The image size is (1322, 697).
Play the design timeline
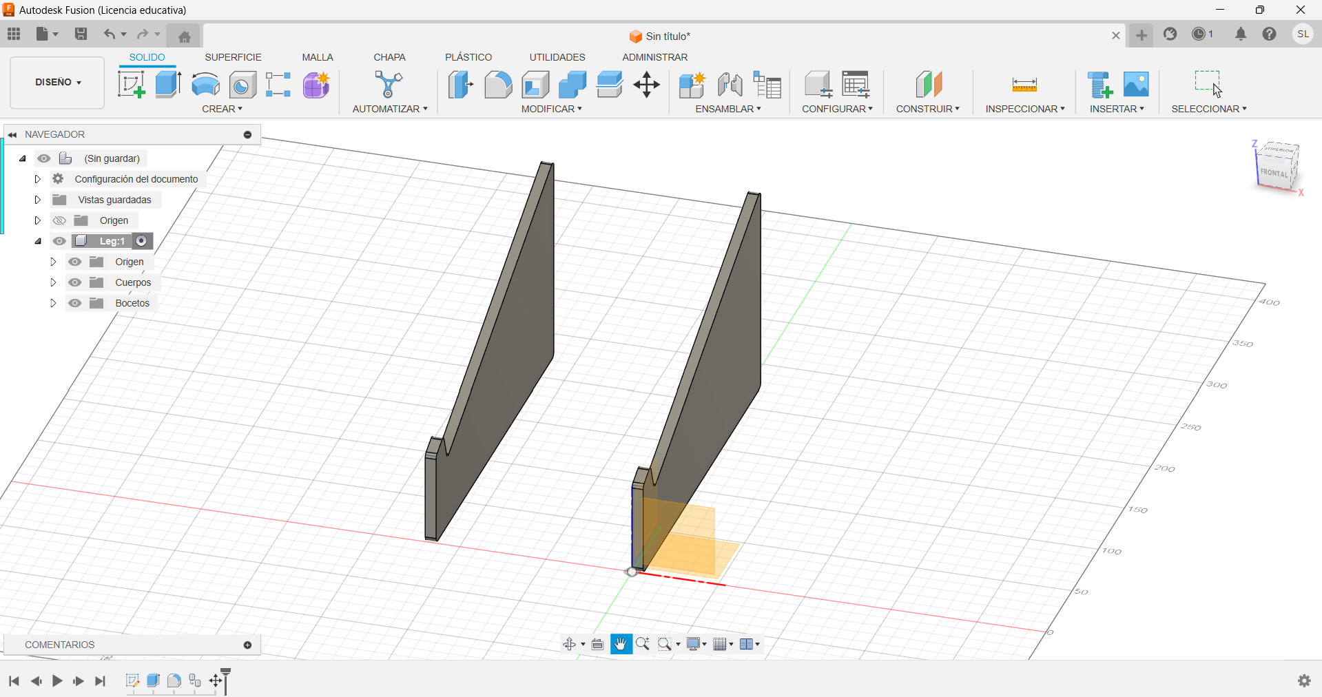(x=57, y=681)
